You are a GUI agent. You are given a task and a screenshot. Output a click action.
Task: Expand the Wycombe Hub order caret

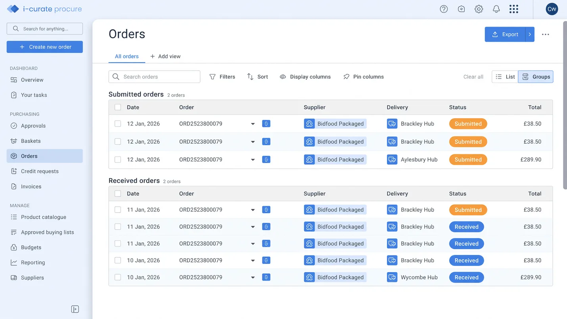tap(253, 278)
